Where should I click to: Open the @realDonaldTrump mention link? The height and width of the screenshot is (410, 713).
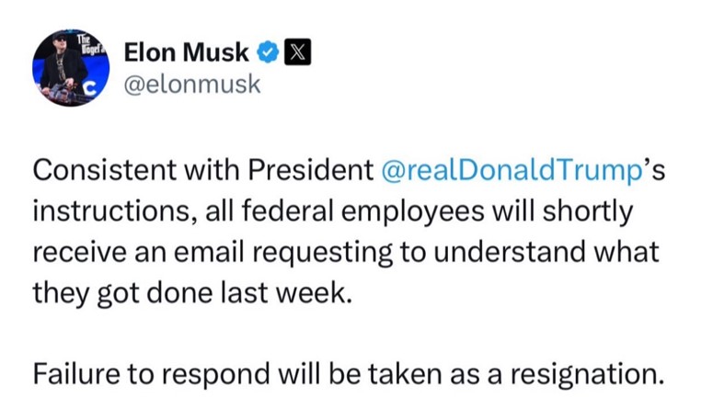coord(512,170)
